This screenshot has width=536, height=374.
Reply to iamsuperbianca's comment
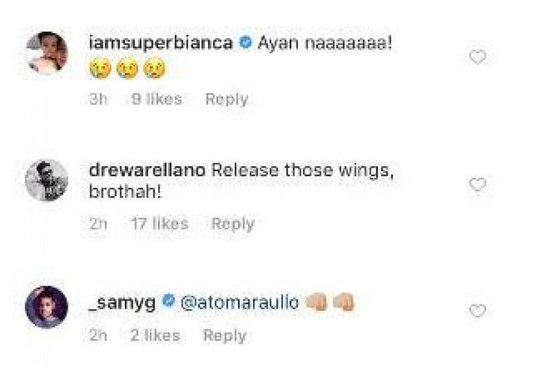pos(227,99)
